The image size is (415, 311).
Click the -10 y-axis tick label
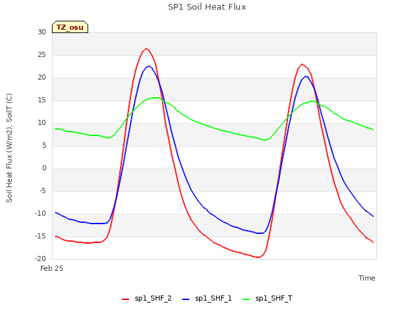pyautogui.click(x=40, y=213)
